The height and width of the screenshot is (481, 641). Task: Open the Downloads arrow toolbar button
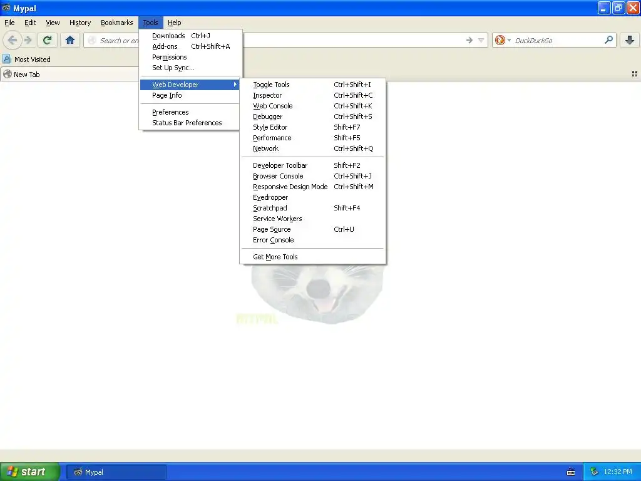pos(630,40)
